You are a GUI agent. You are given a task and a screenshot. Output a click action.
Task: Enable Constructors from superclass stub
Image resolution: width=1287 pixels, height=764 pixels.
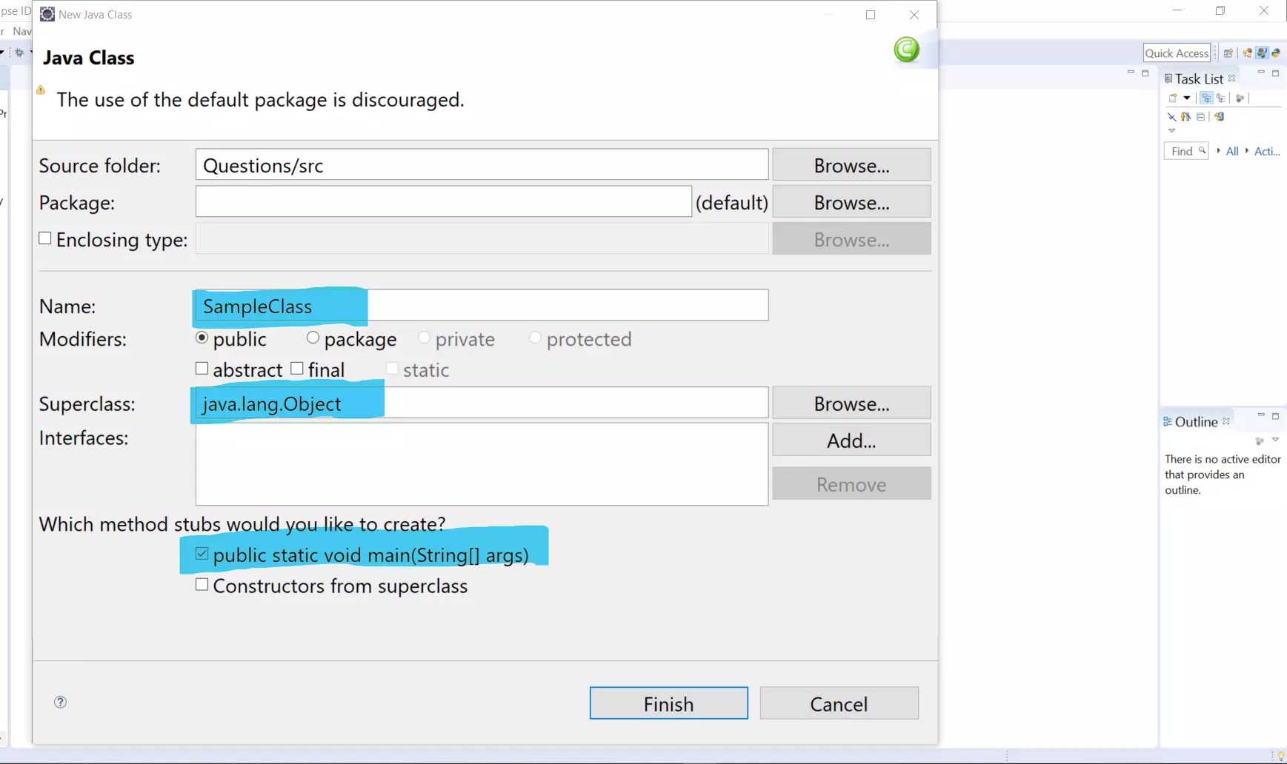click(201, 584)
